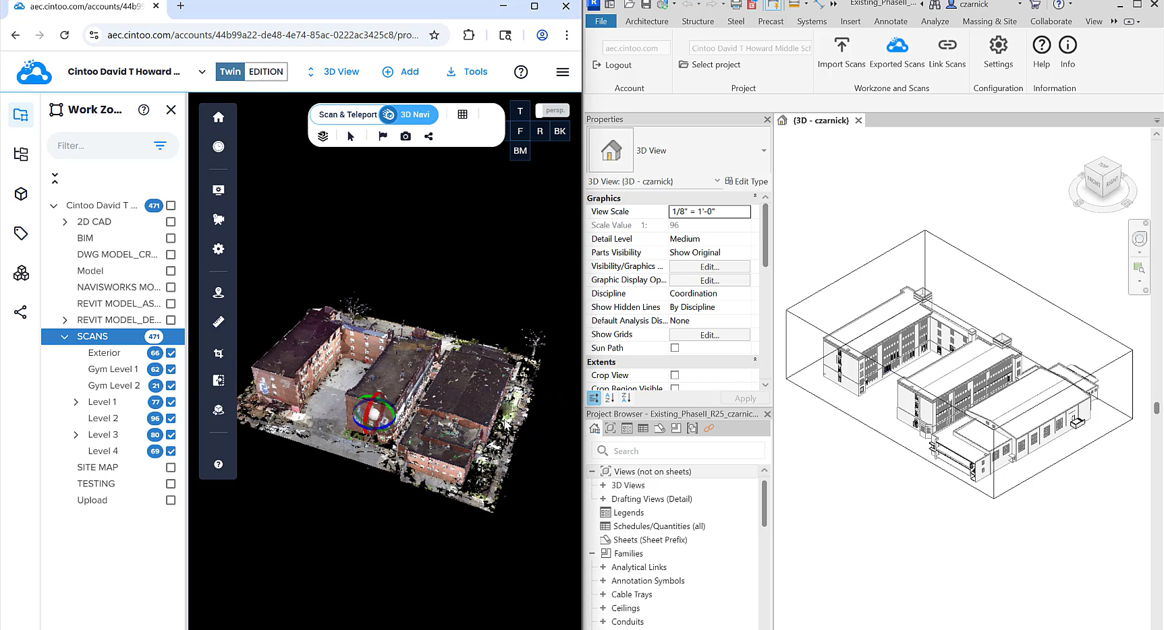
Task: Open the Cintoo project name dropdown
Action: [x=202, y=71]
